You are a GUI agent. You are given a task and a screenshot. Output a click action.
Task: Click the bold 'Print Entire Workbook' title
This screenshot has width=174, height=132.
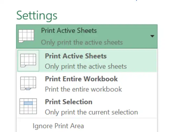(x=81, y=79)
